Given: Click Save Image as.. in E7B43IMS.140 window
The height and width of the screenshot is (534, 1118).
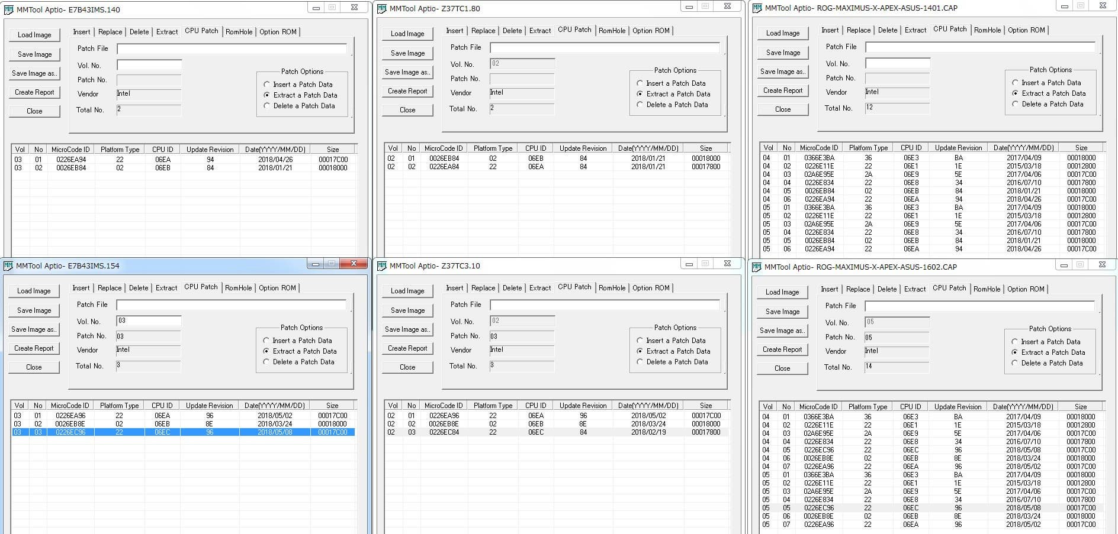Looking at the screenshot, I should [x=34, y=73].
